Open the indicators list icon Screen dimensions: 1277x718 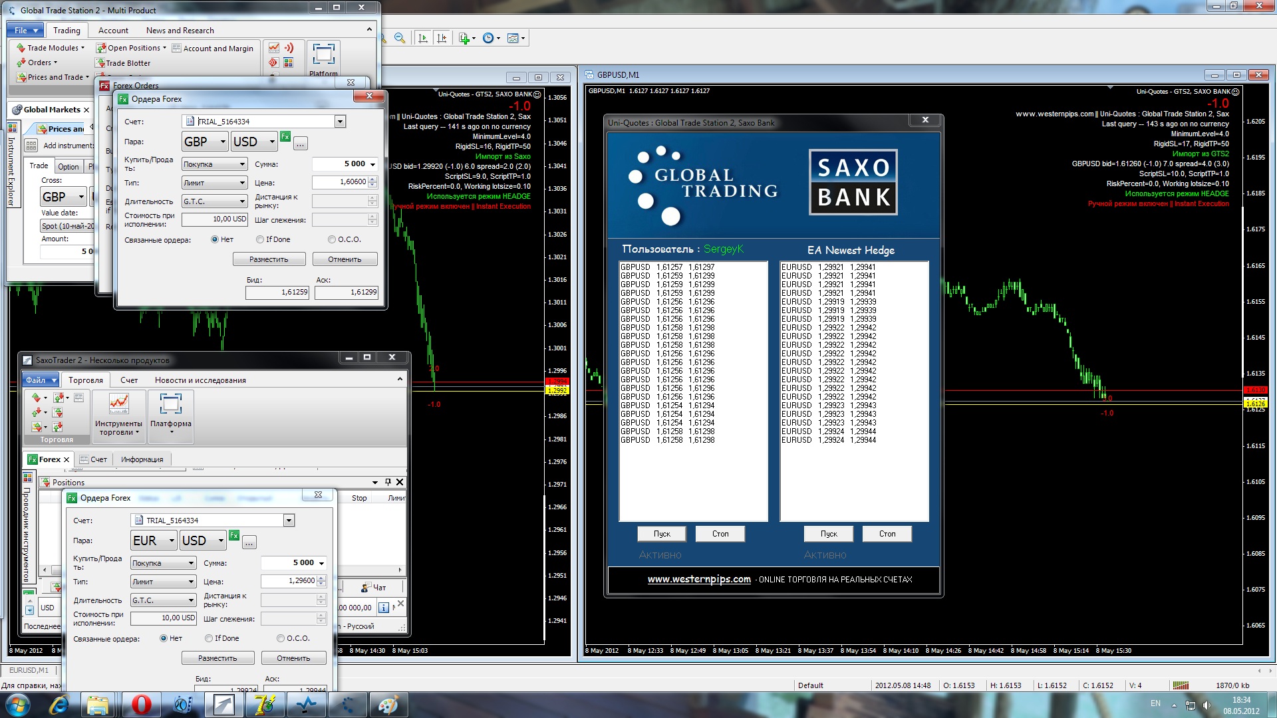click(x=465, y=39)
